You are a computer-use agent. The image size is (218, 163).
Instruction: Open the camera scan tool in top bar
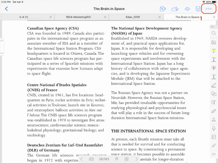point(163,9)
